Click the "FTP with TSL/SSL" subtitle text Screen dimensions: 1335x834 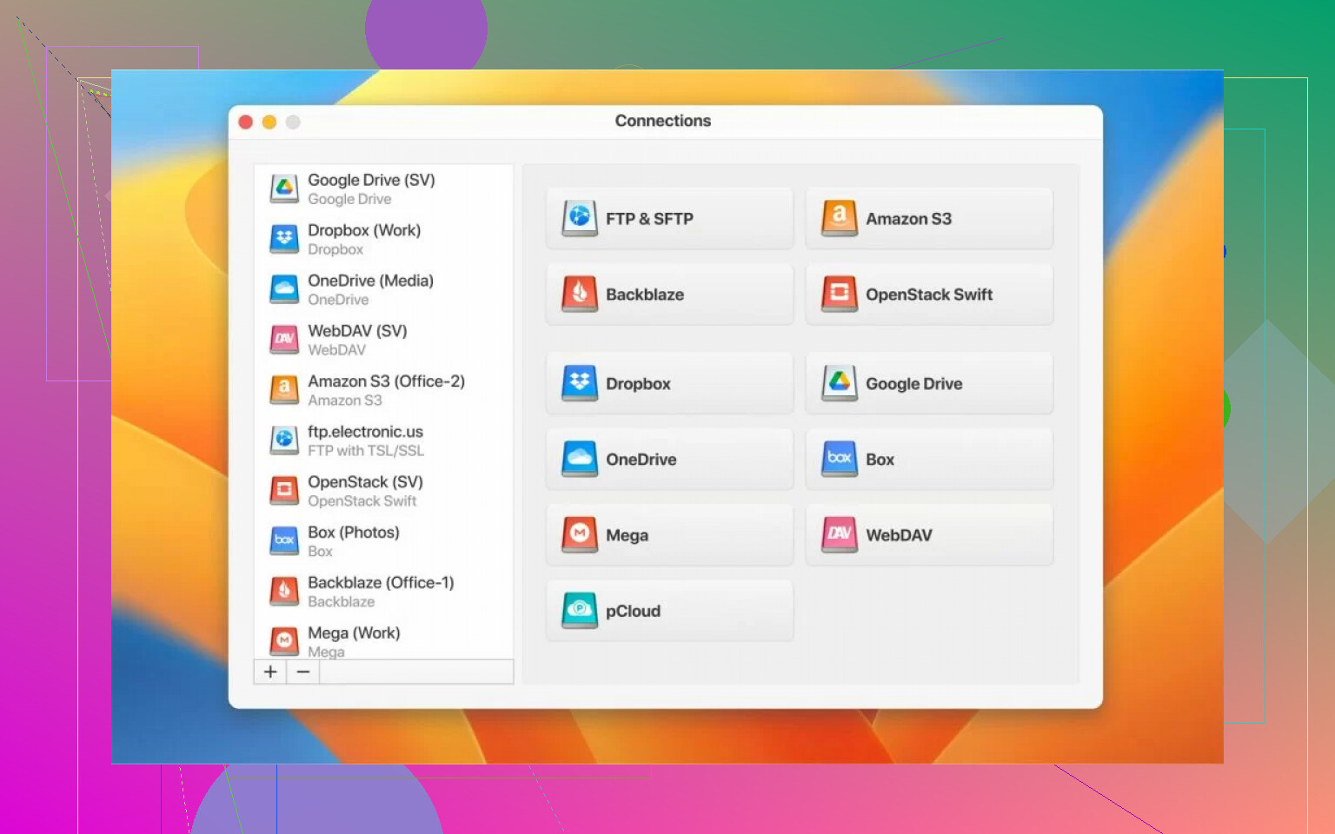click(x=366, y=451)
